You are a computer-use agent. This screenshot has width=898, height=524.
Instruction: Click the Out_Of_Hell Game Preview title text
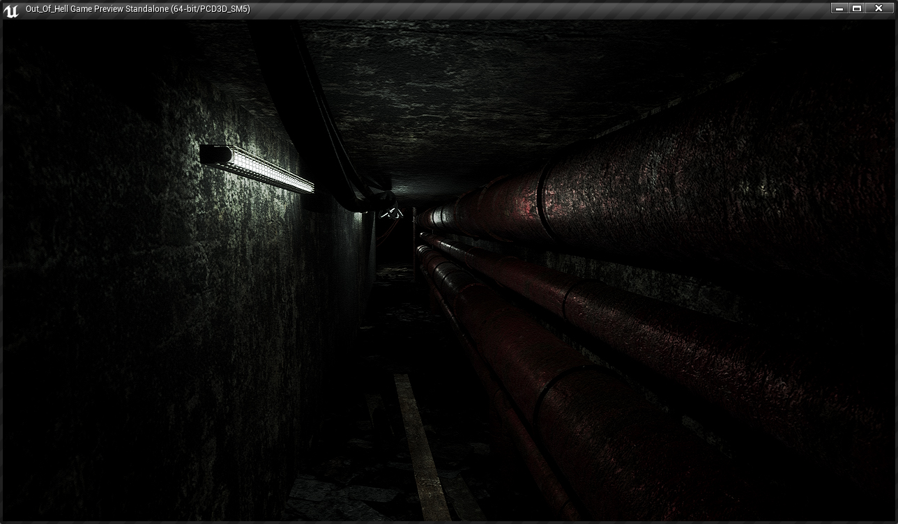pos(137,9)
